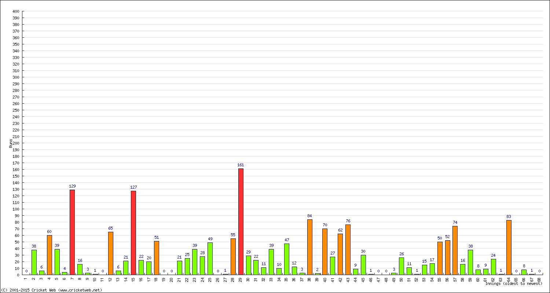Click the green bar for innings 2
This screenshot has height=293, width=550.
click(34, 262)
